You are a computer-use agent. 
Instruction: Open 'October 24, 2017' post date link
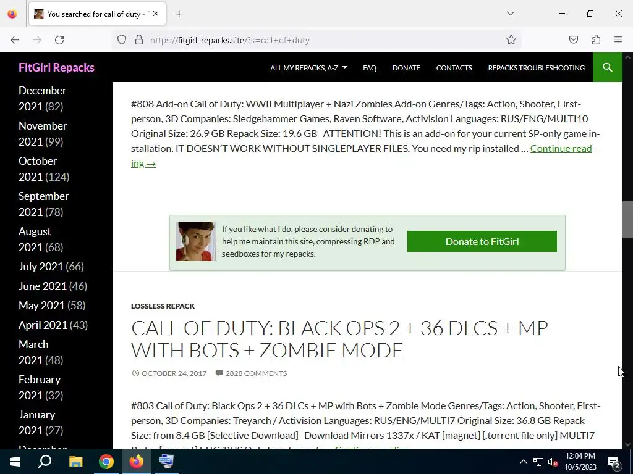(x=174, y=373)
